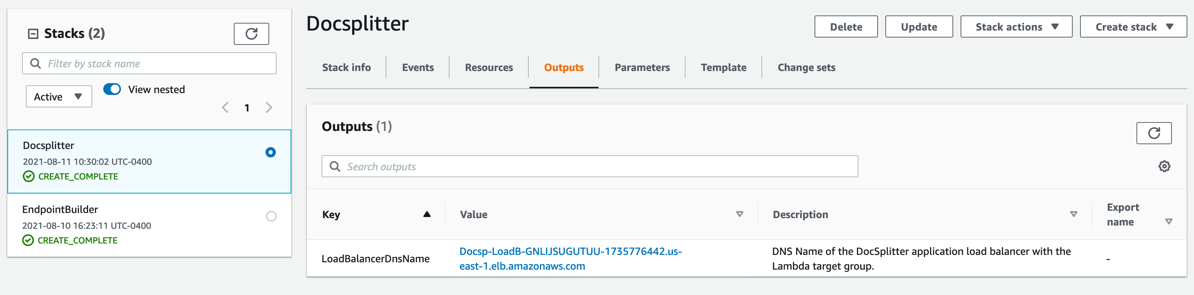Open the Resources tab

[489, 68]
